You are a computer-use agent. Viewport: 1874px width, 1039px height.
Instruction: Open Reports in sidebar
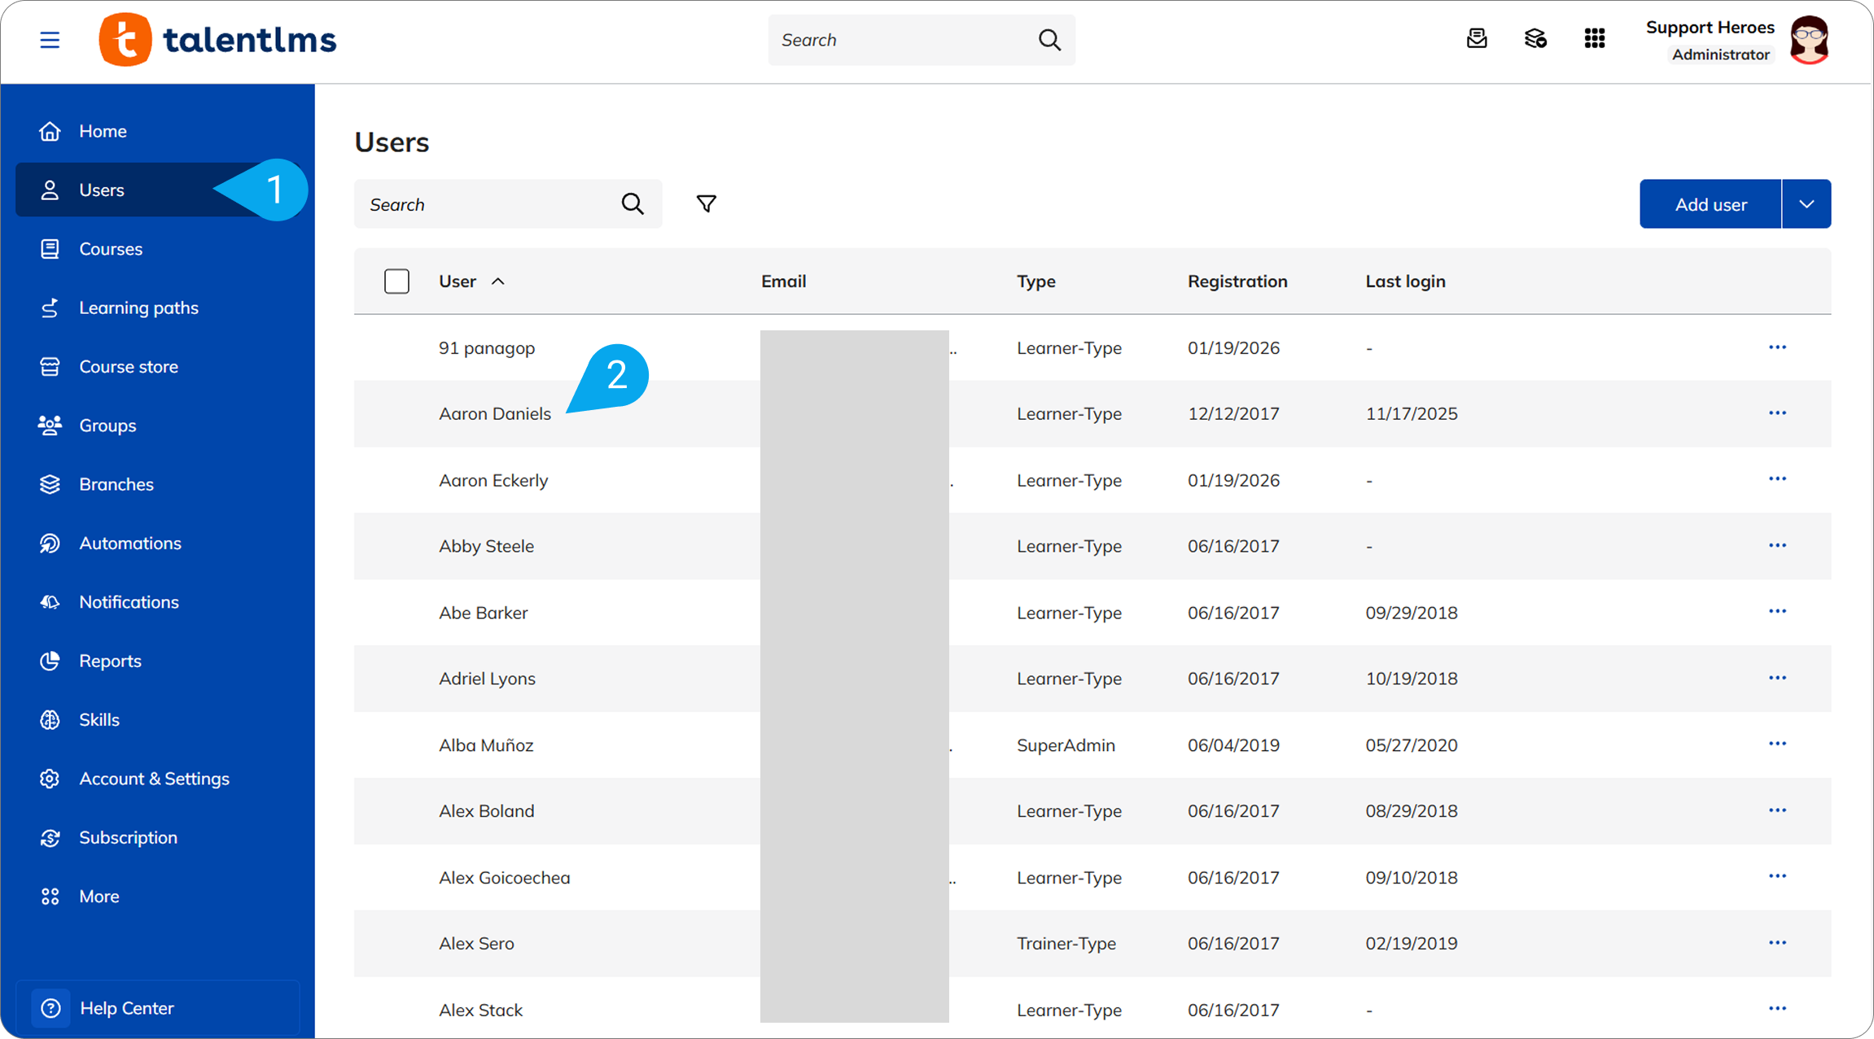pos(158,661)
